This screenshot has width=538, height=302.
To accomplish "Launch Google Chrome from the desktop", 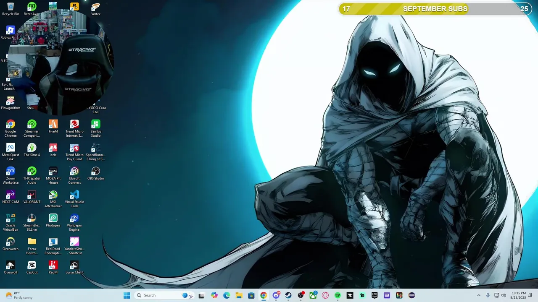I will [x=11, y=128].
